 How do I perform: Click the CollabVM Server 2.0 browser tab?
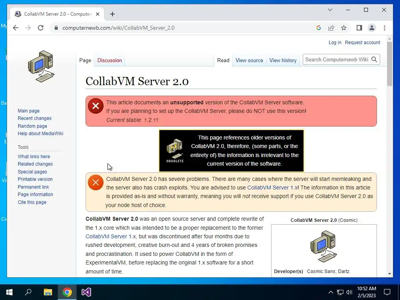click(57, 14)
